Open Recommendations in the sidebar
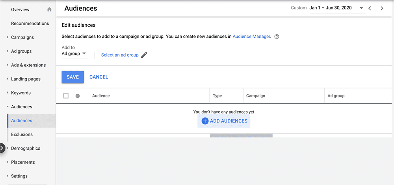 pos(30,24)
